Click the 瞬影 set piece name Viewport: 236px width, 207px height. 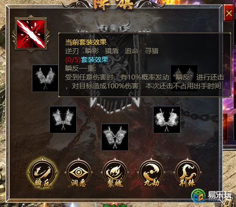pos(92,51)
